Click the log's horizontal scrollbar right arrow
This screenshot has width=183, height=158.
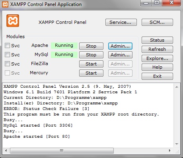pyautogui.click(x=169, y=150)
